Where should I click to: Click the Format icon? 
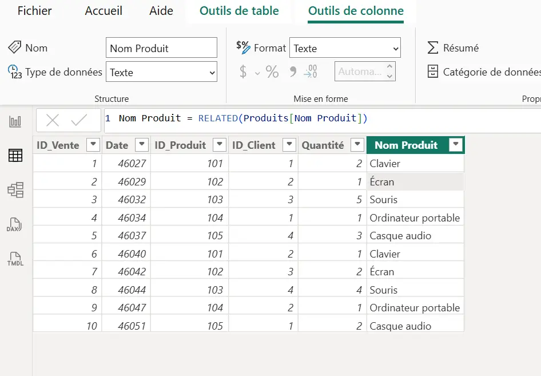[243, 48]
